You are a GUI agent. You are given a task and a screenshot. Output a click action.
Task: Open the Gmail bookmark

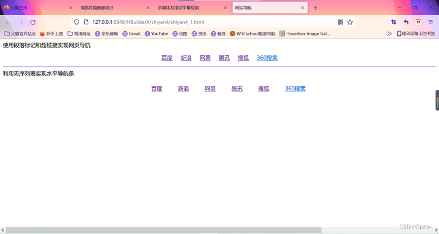(x=131, y=34)
